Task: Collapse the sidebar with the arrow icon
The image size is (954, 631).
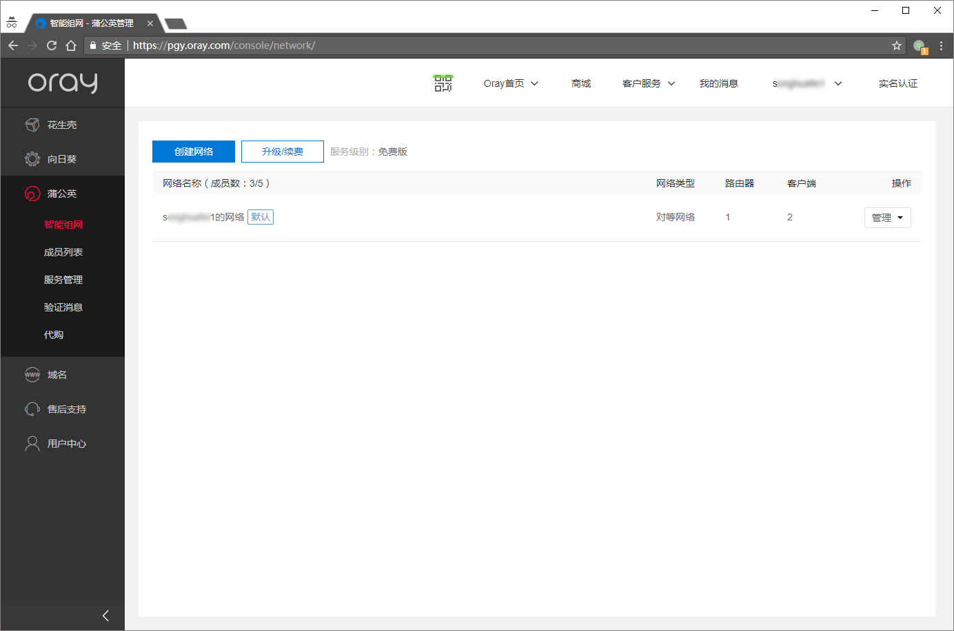Action: point(105,616)
